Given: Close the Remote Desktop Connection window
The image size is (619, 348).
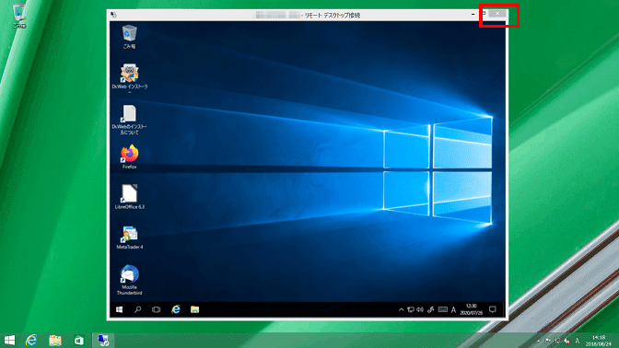Looking at the screenshot, I should tap(497, 14).
